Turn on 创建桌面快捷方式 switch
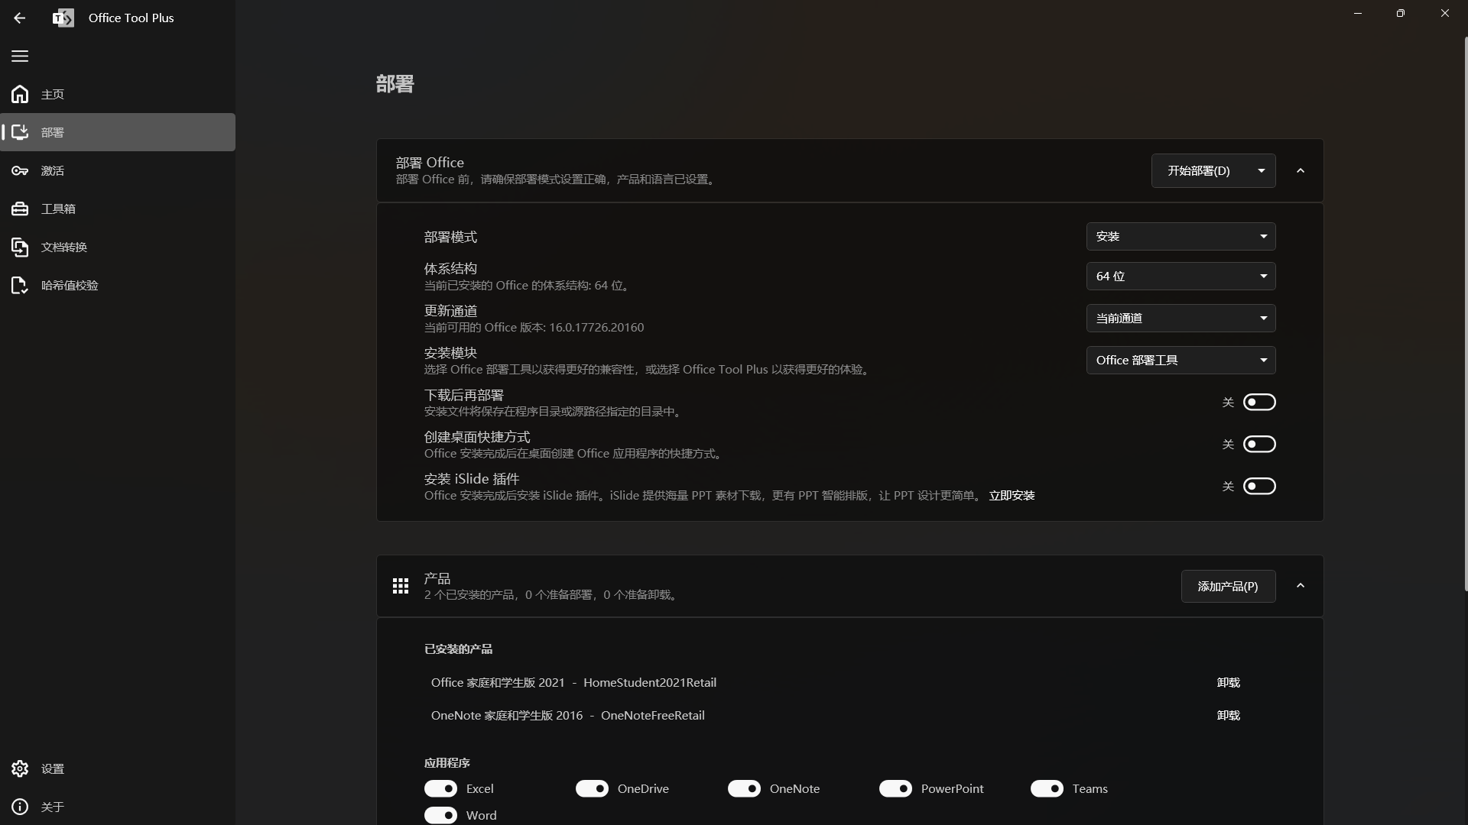Viewport: 1468px width, 825px height. (1259, 444)
